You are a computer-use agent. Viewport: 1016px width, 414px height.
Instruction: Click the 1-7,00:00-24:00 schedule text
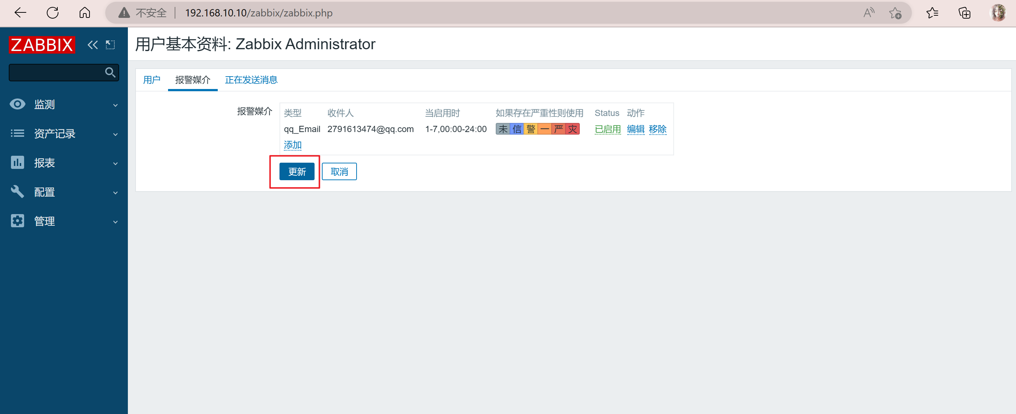coord(456,129)
